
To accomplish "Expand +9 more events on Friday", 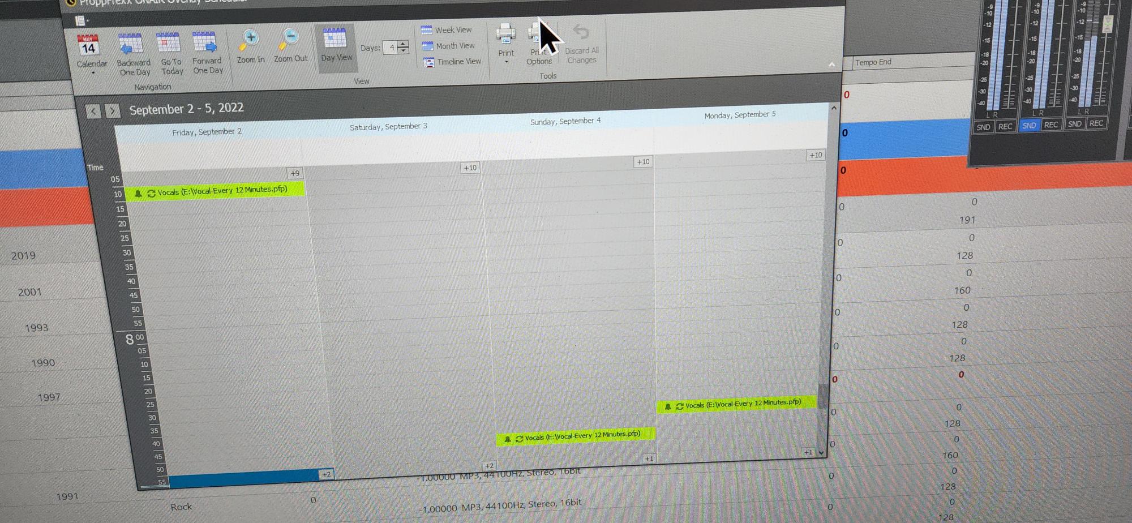I will pyautogui.click(x=294, y=173).
